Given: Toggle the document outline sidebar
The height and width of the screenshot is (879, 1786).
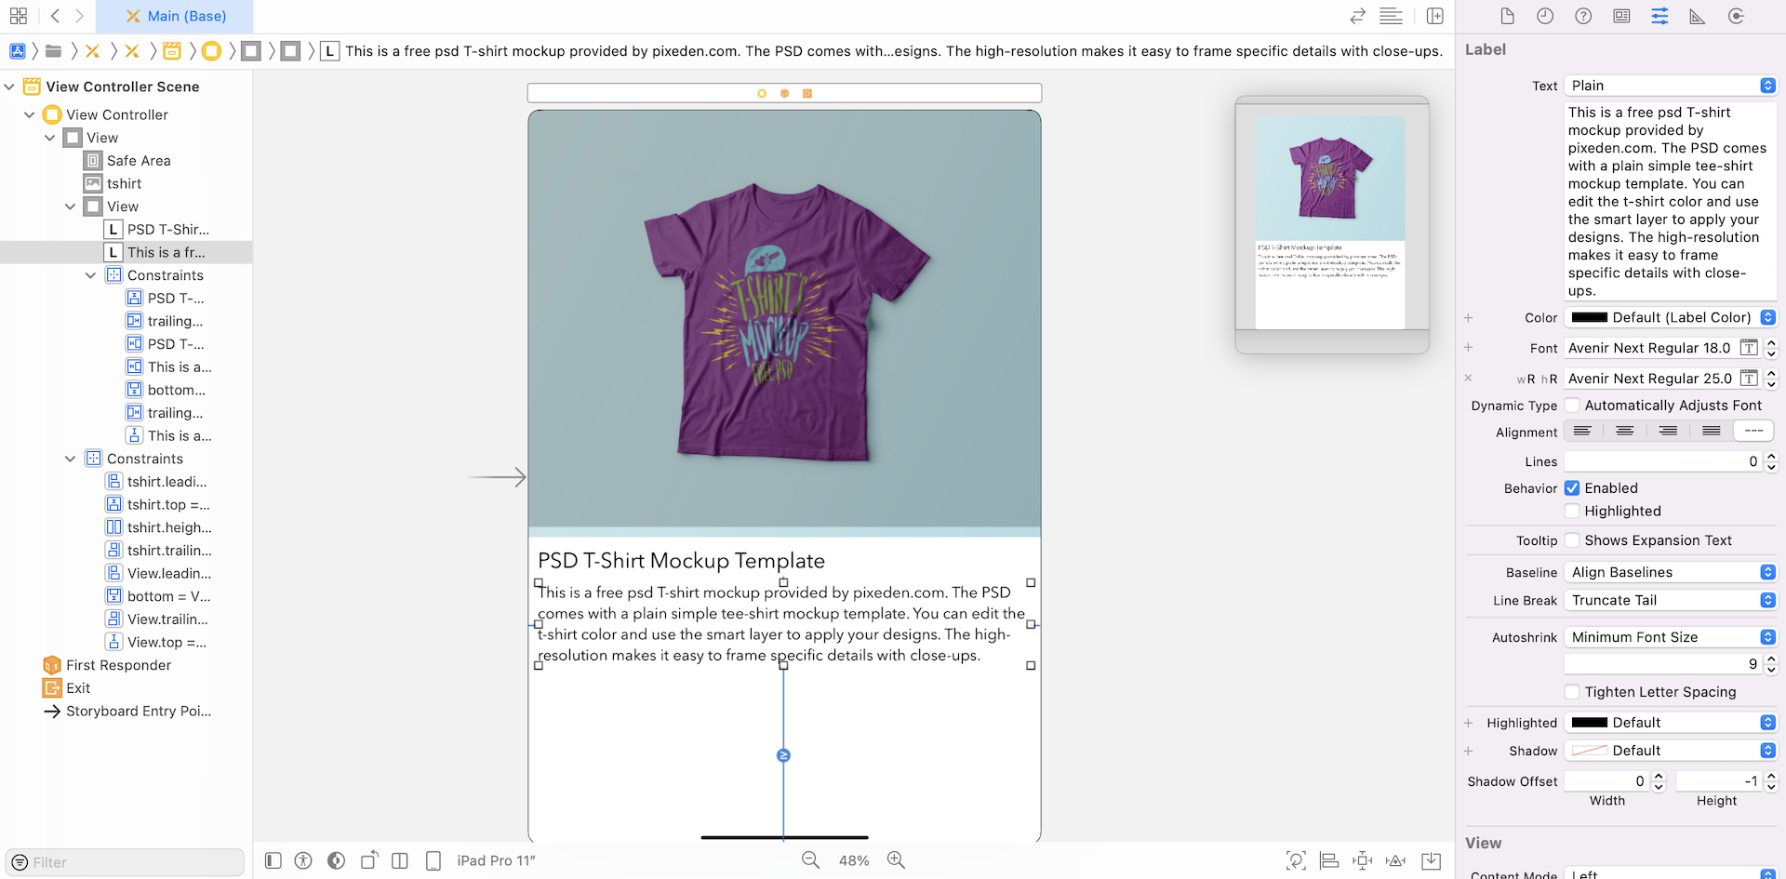Looking at the screenshot, I should pyautogui.click(x=273, y=860).
